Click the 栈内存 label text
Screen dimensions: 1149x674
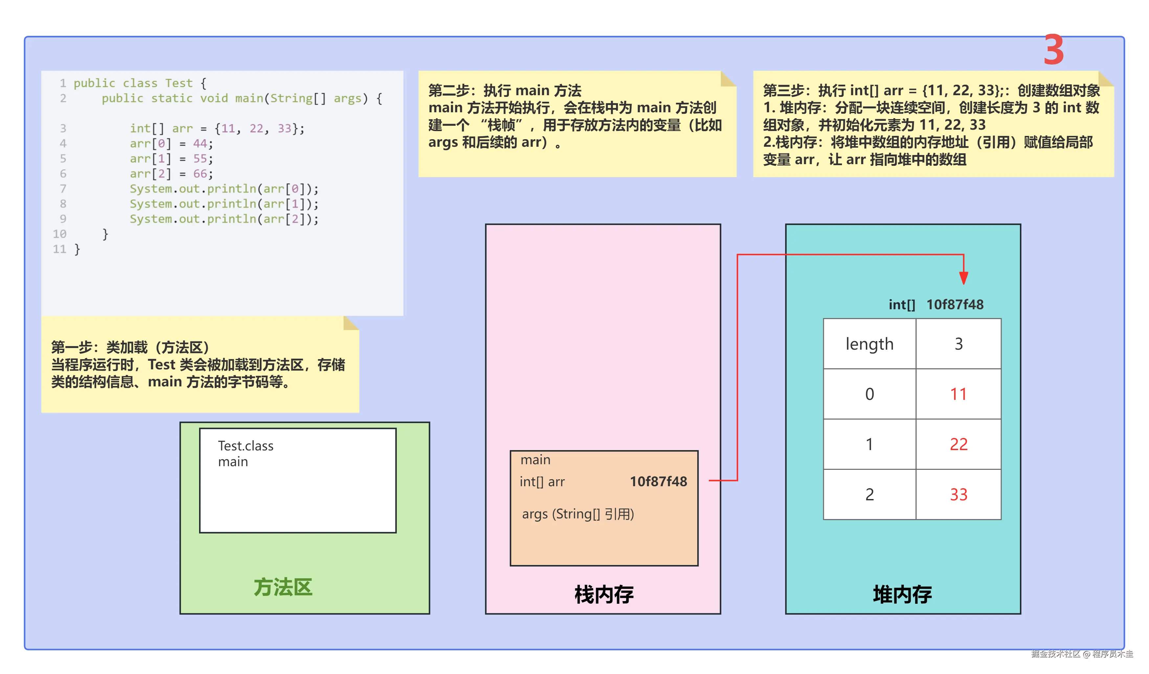pos(604,594)
